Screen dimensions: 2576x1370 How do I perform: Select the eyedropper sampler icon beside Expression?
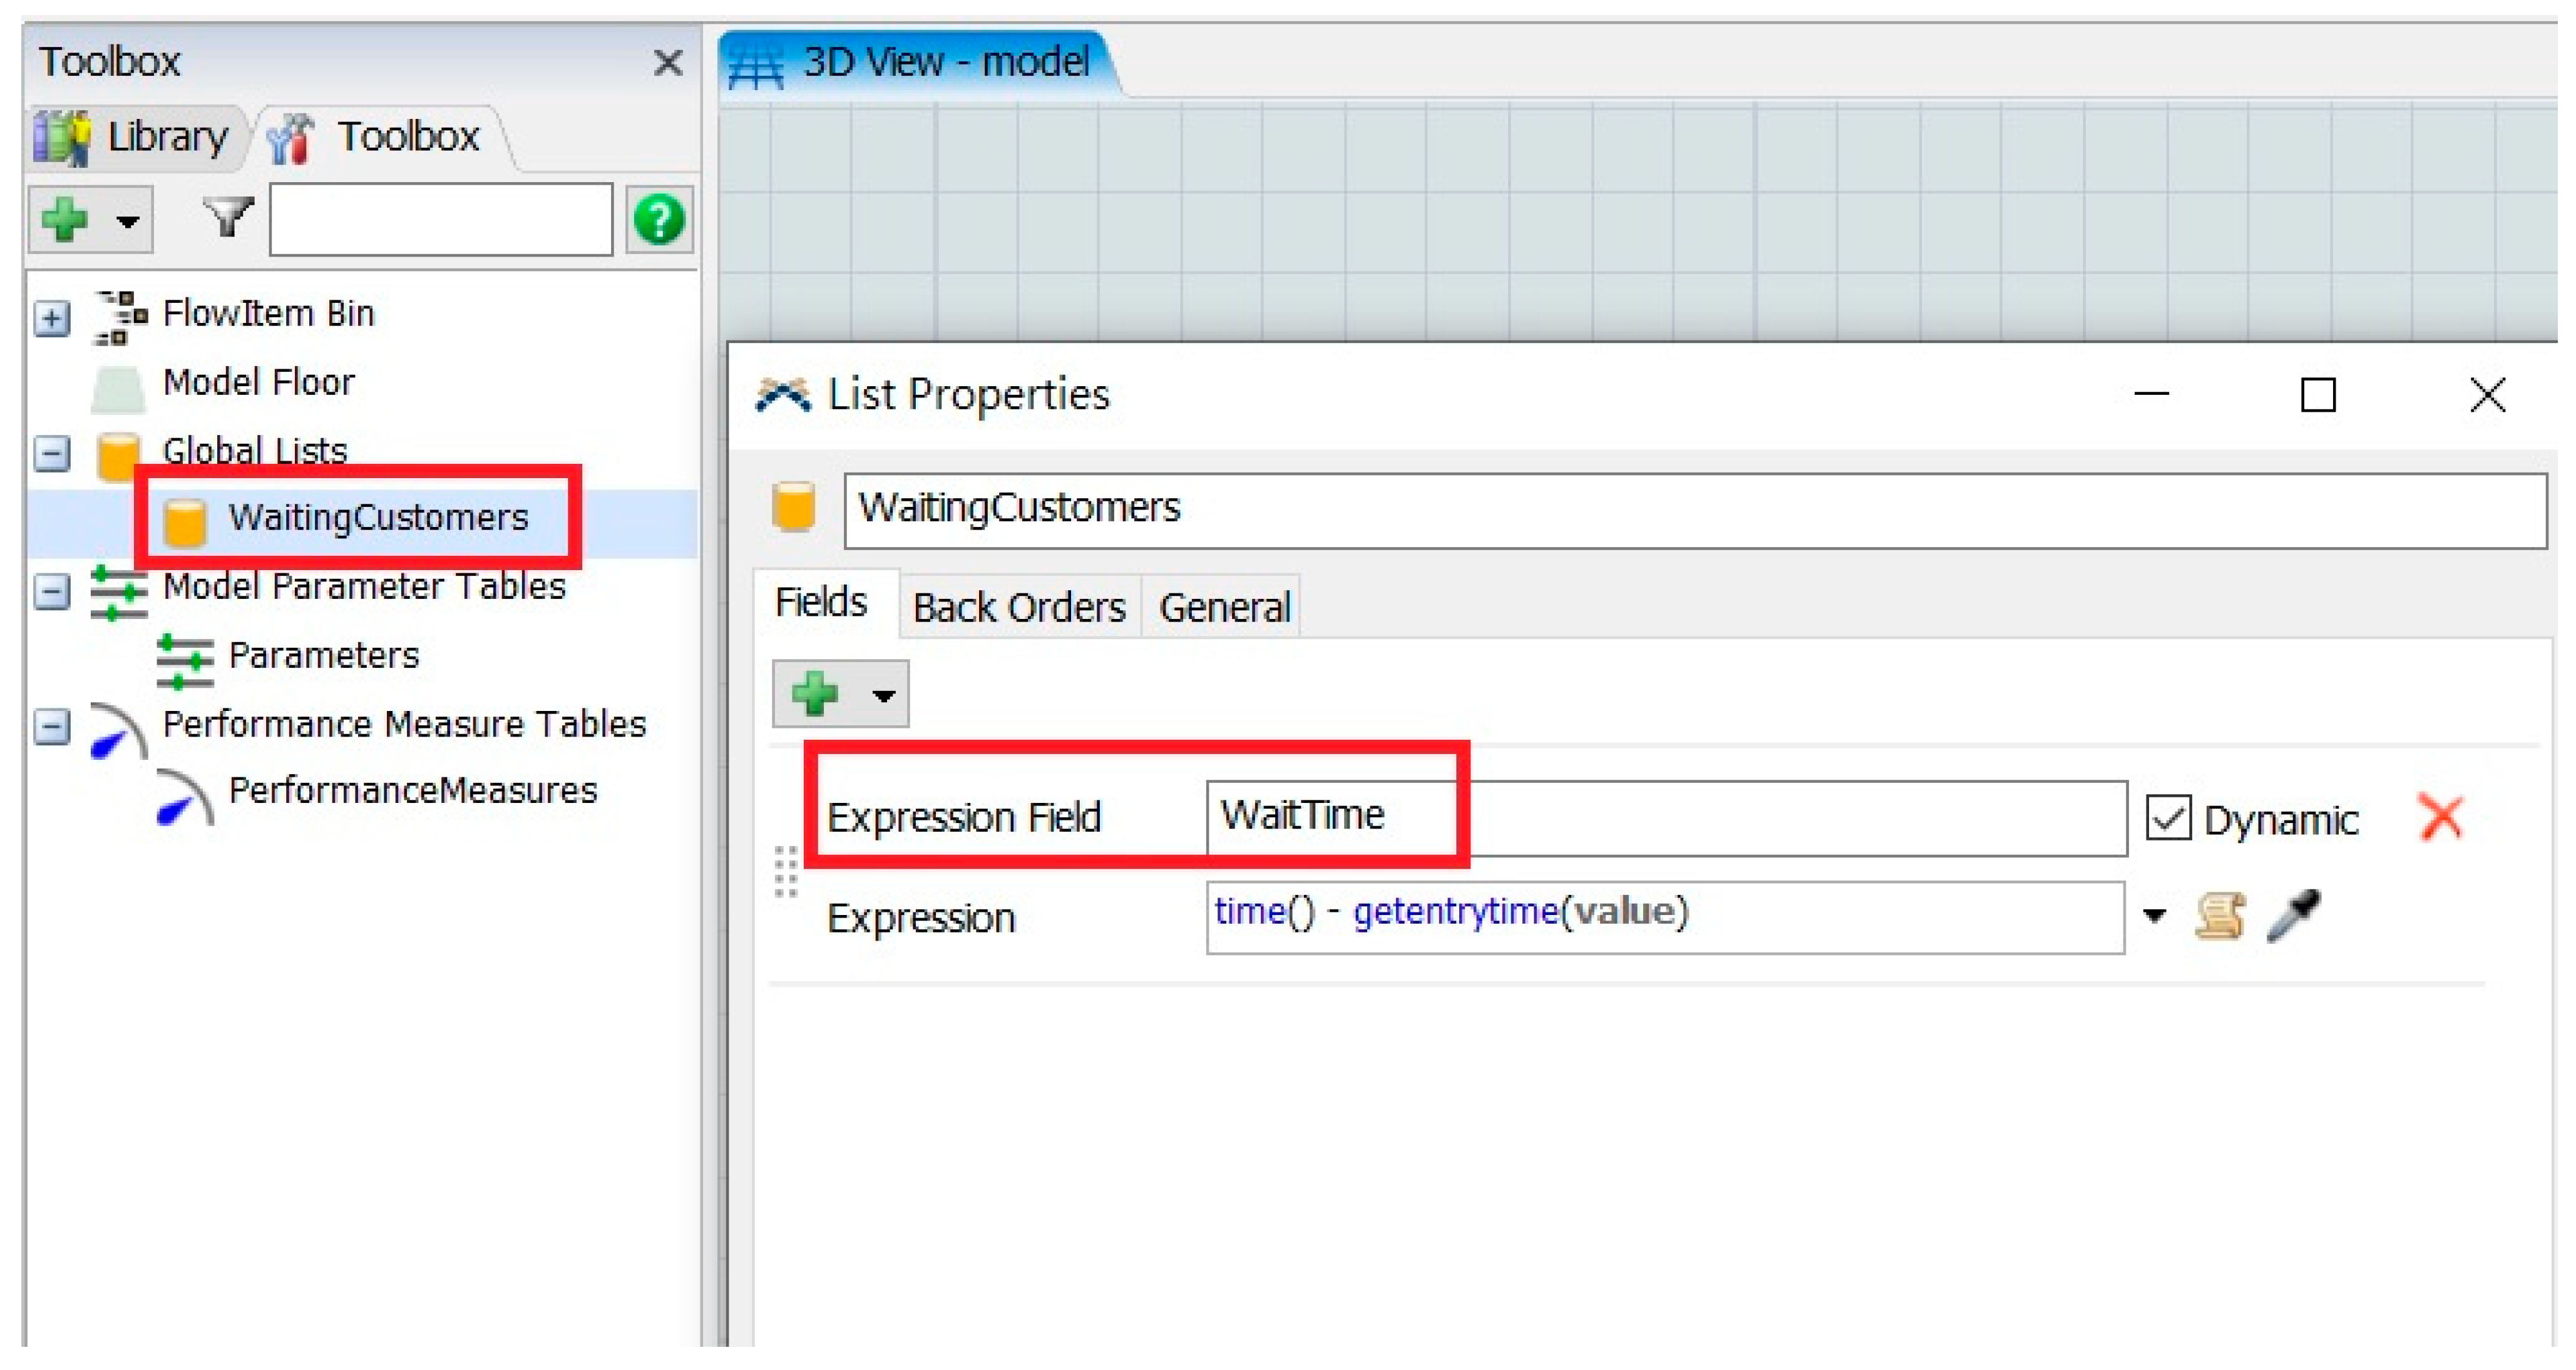(x=2294, y=916)
